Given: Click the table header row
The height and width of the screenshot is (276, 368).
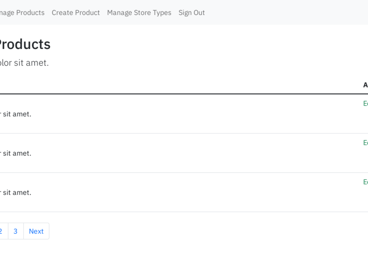Looking at the screenshot, I should click(x=184, y=85).
